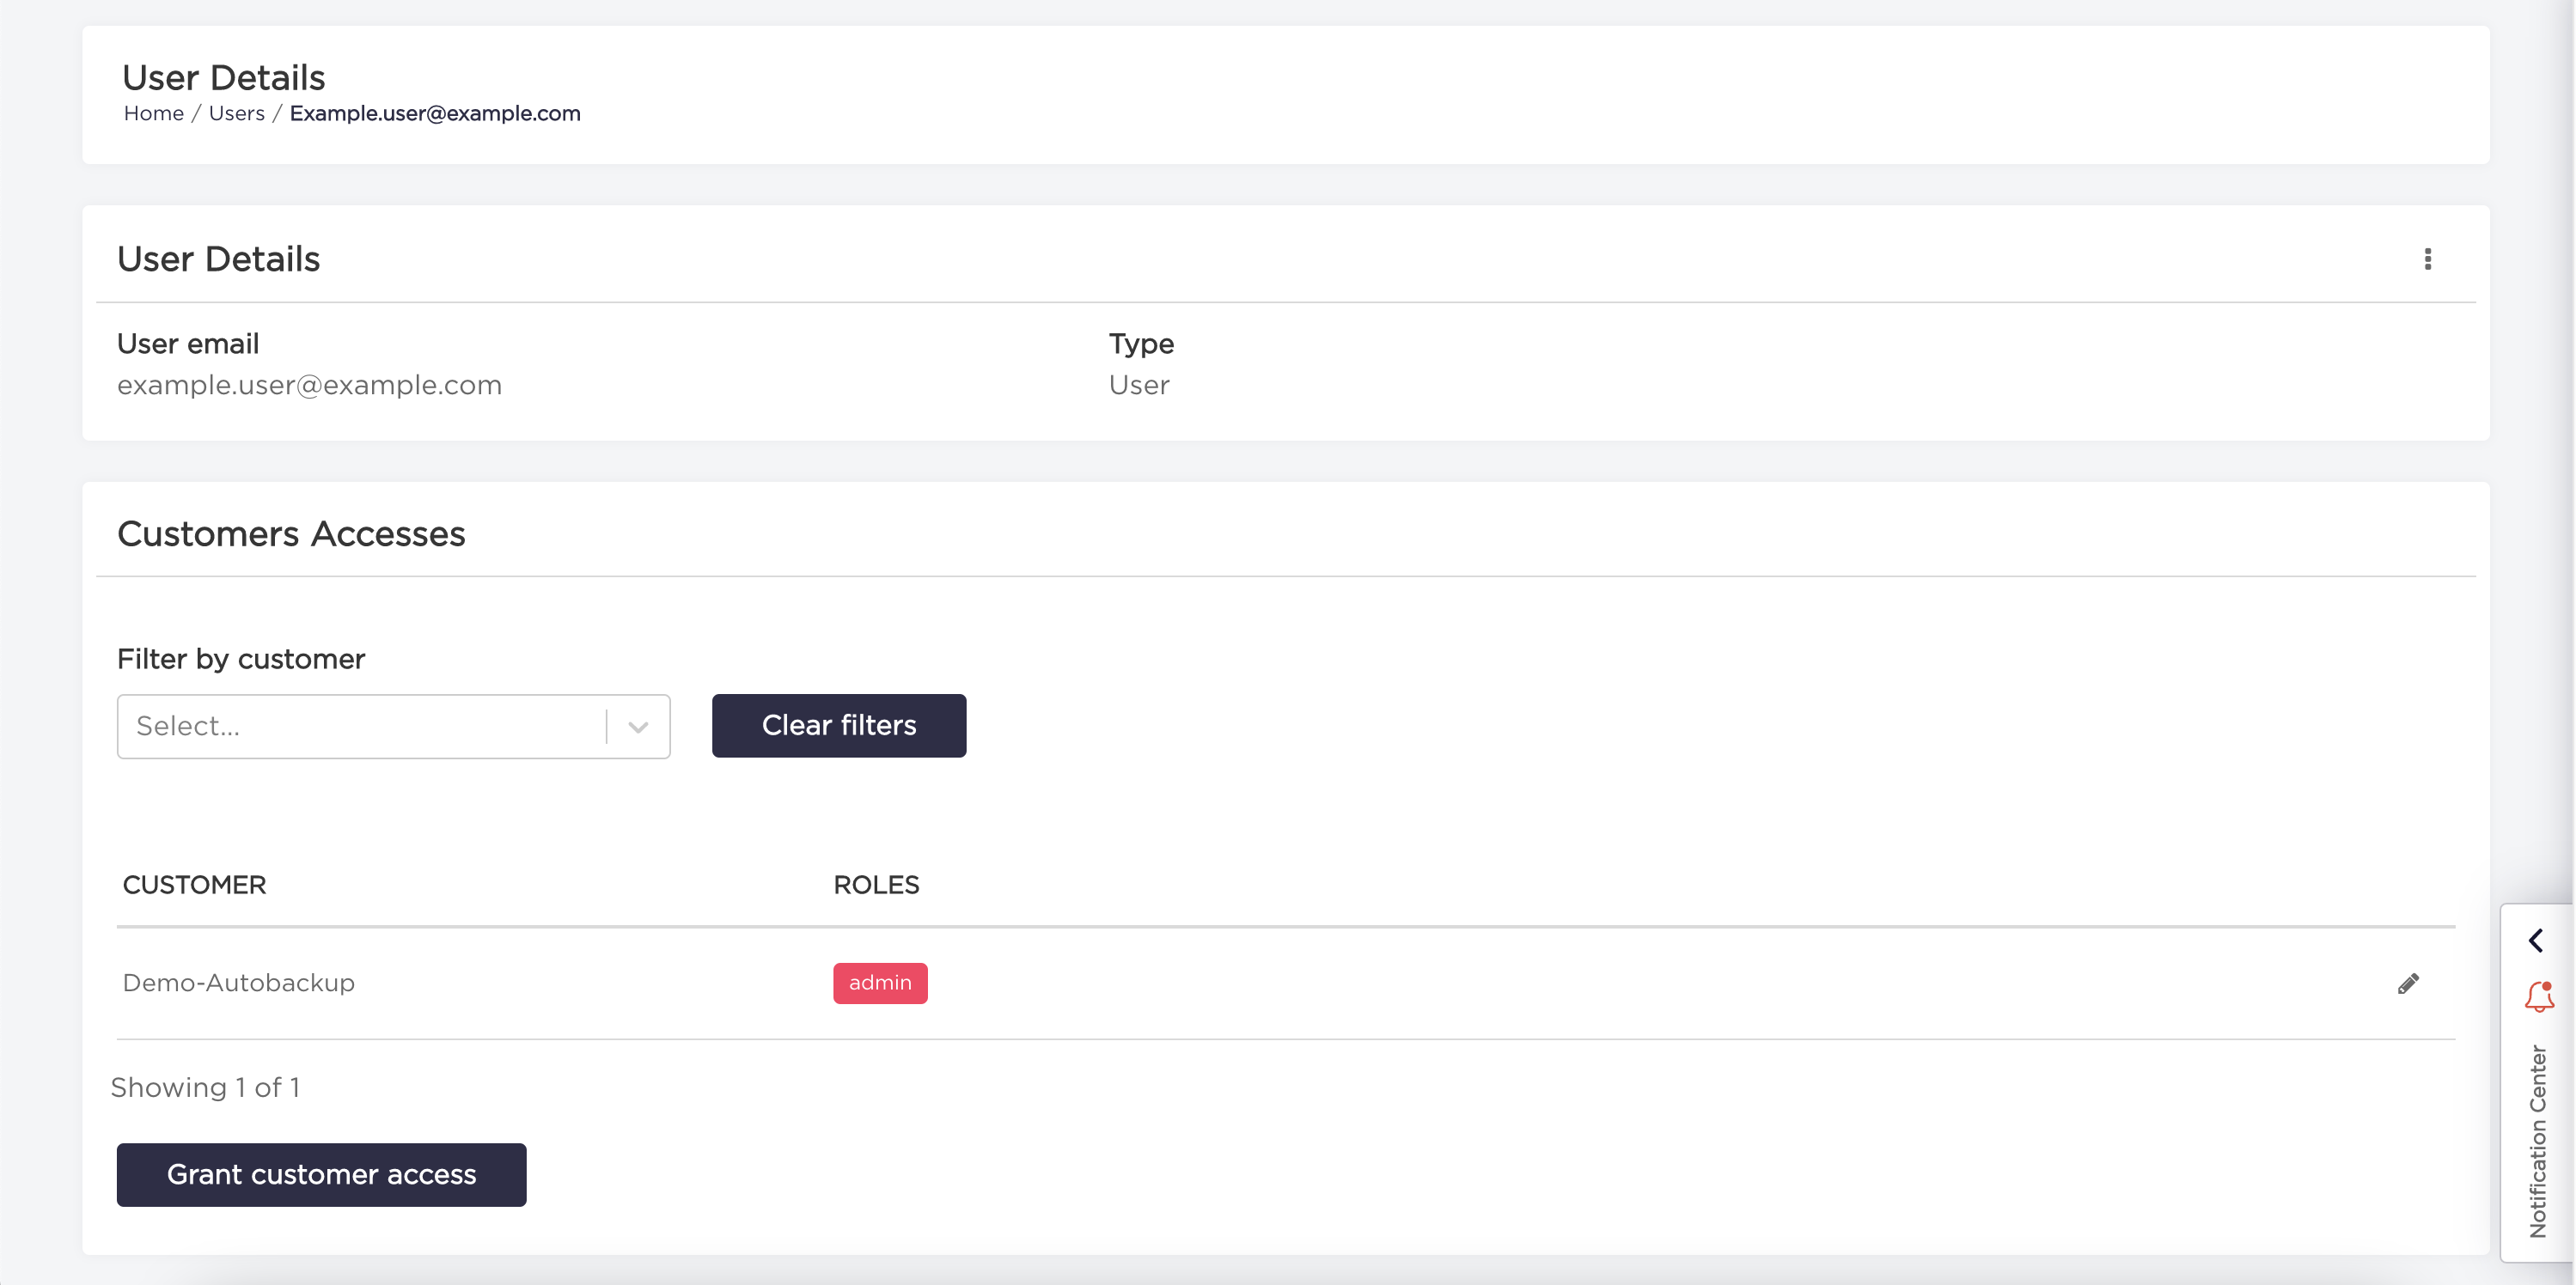Switch to the Notification Center tab

tap(2537, 1130)
